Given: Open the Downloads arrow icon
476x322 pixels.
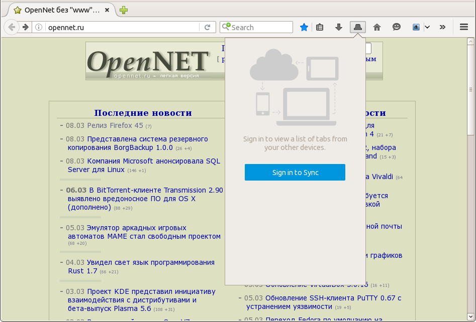Looking at the screenshot, I should coord(339,28).
